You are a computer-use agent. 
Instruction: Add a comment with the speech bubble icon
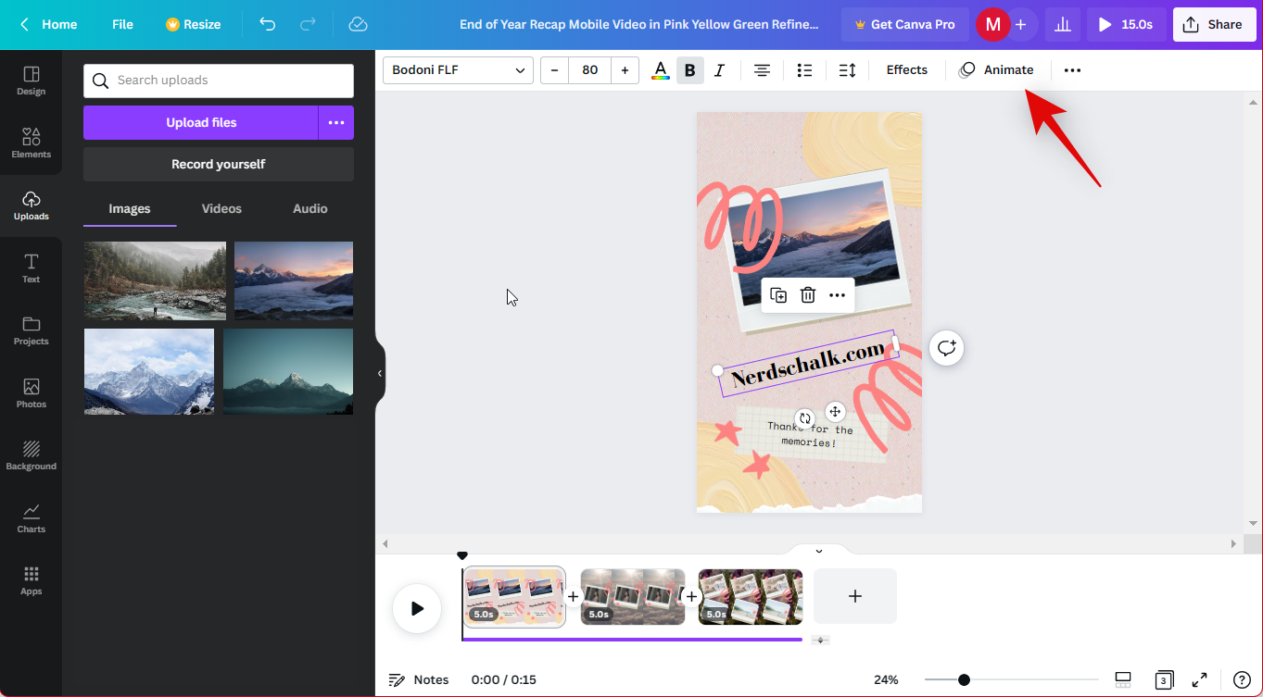click(x=946, y=348)
